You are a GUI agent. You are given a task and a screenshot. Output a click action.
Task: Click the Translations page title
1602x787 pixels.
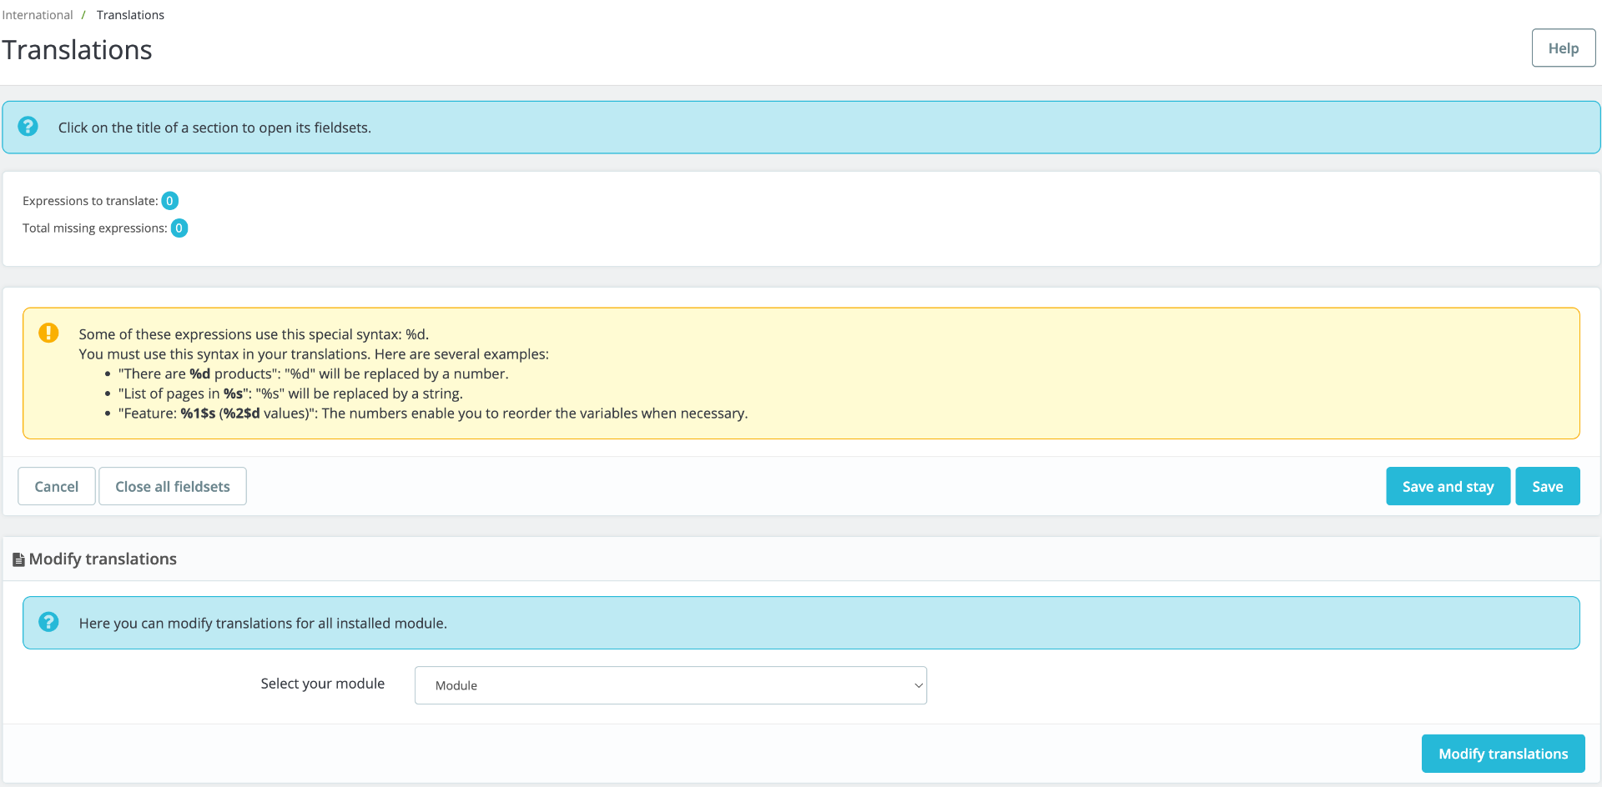click(x=77, y=50)
